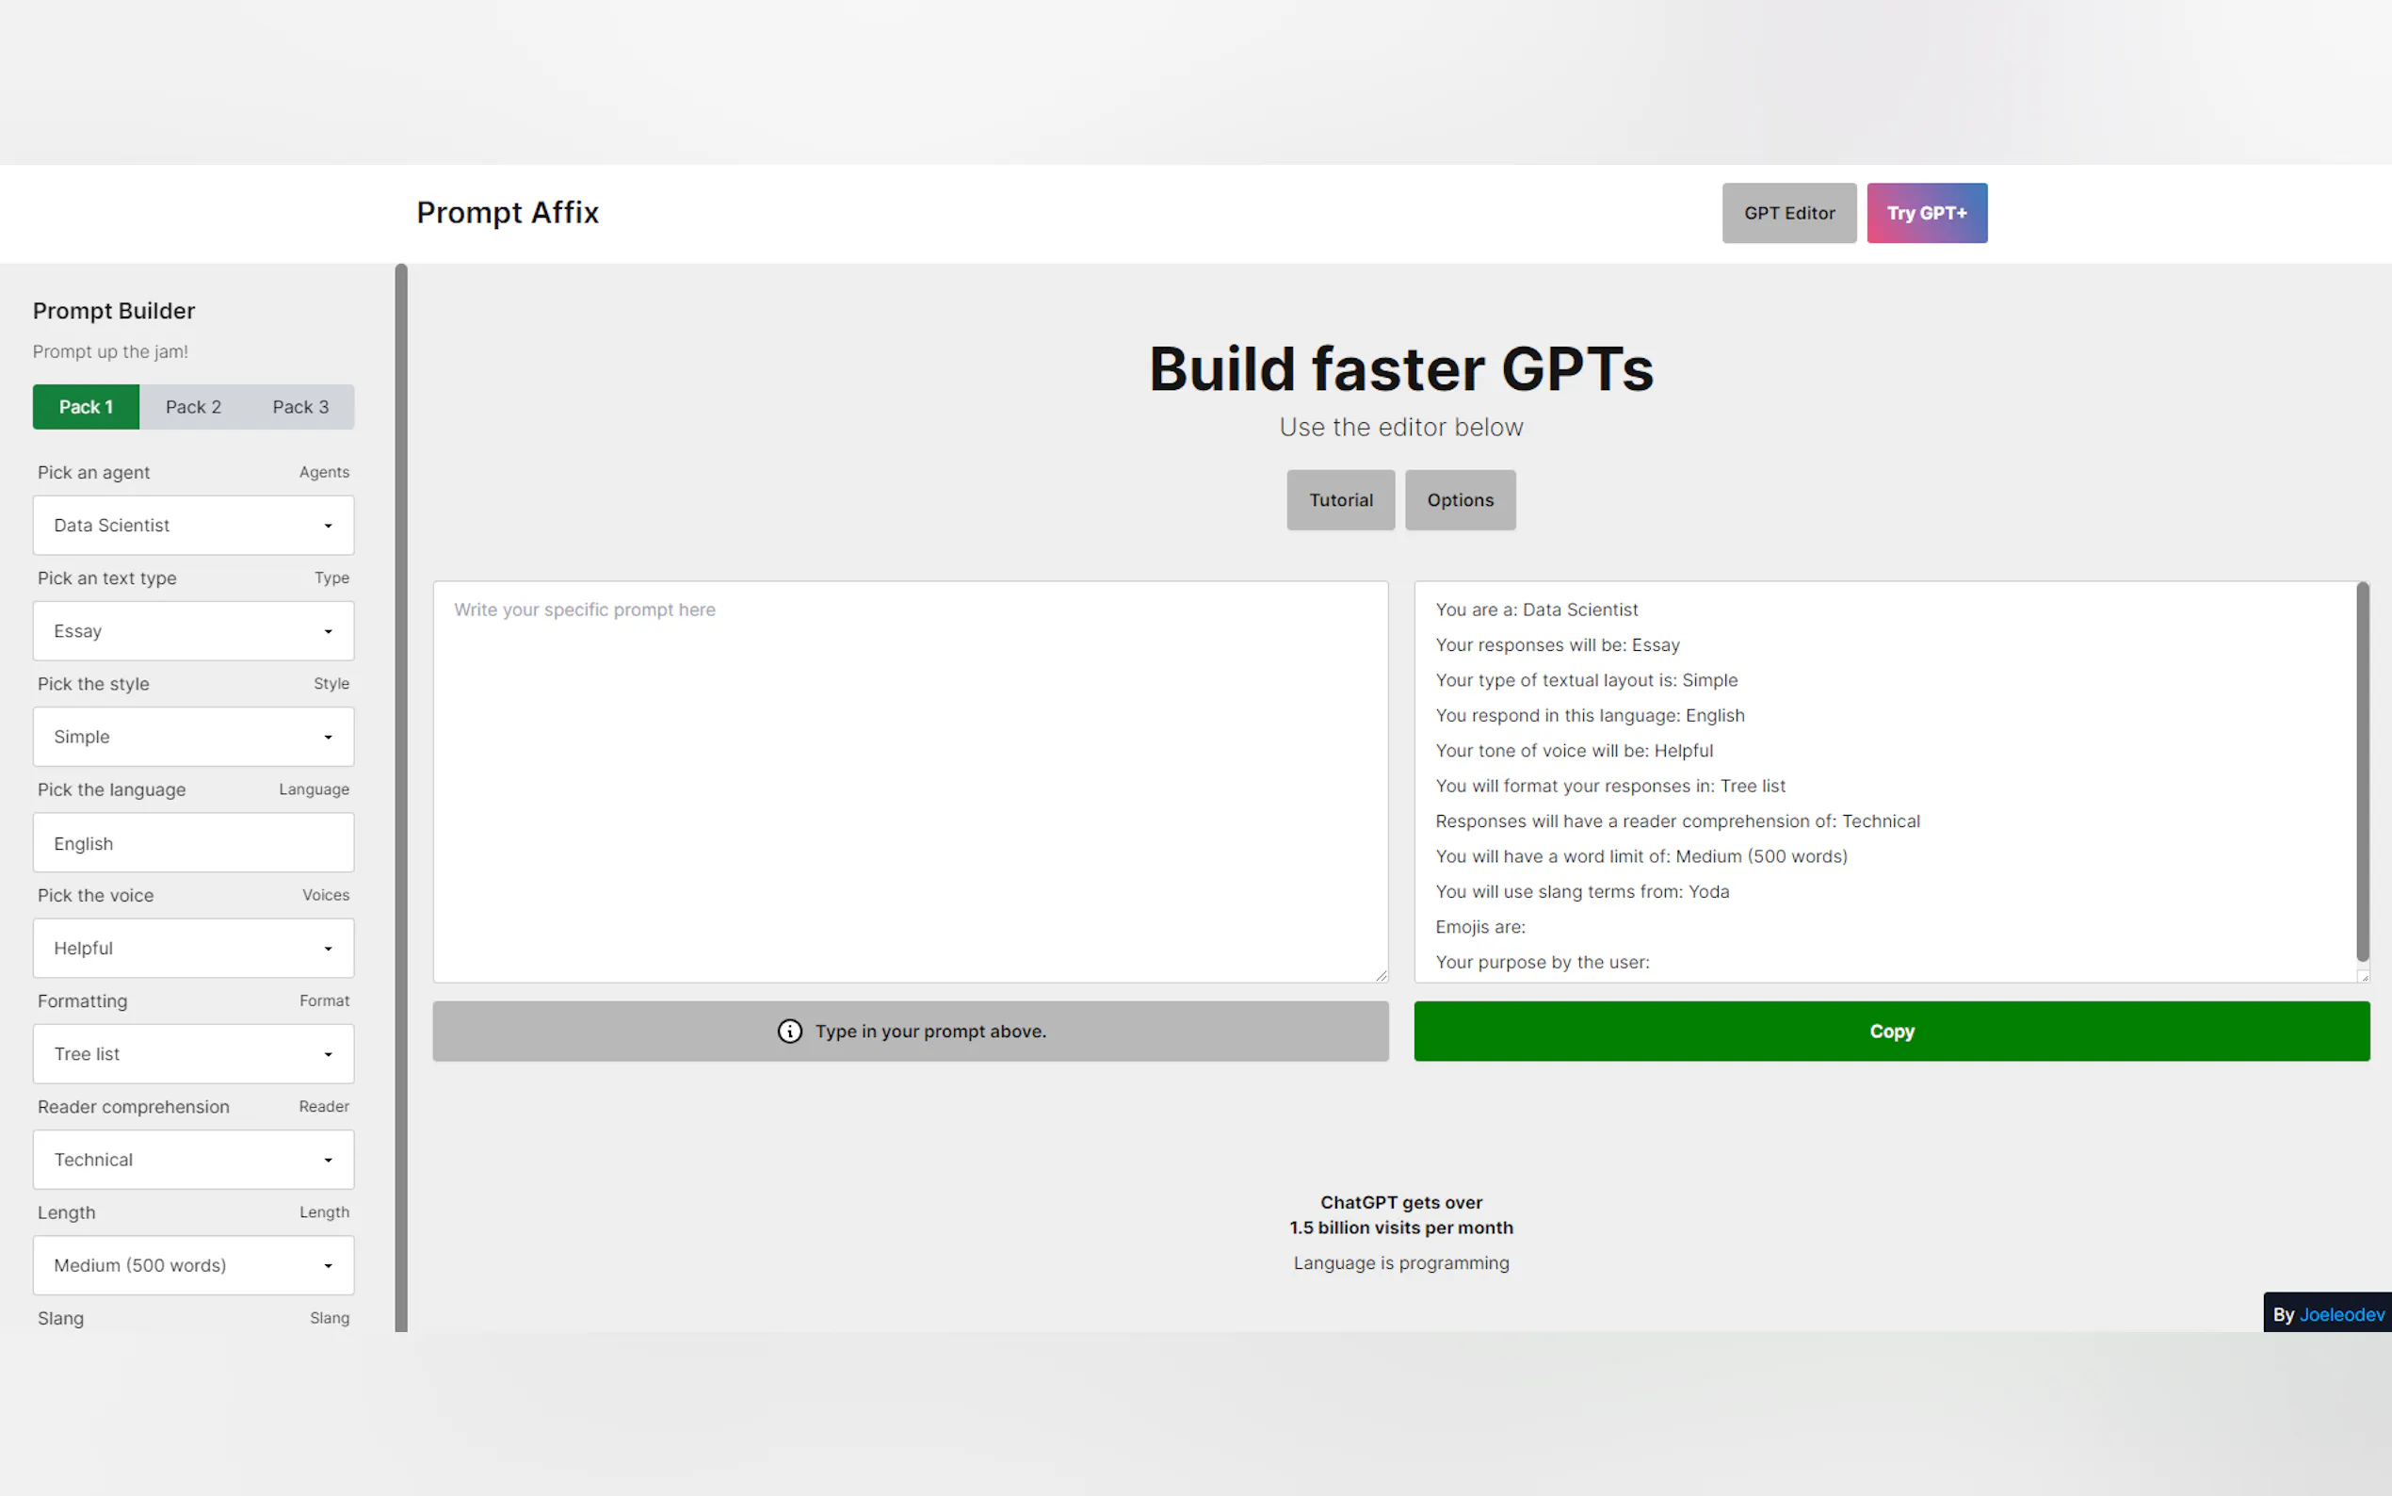Click the GPT Editor button
This screenshot has height=1496, width=2392.
click(x=1787, y=213)
